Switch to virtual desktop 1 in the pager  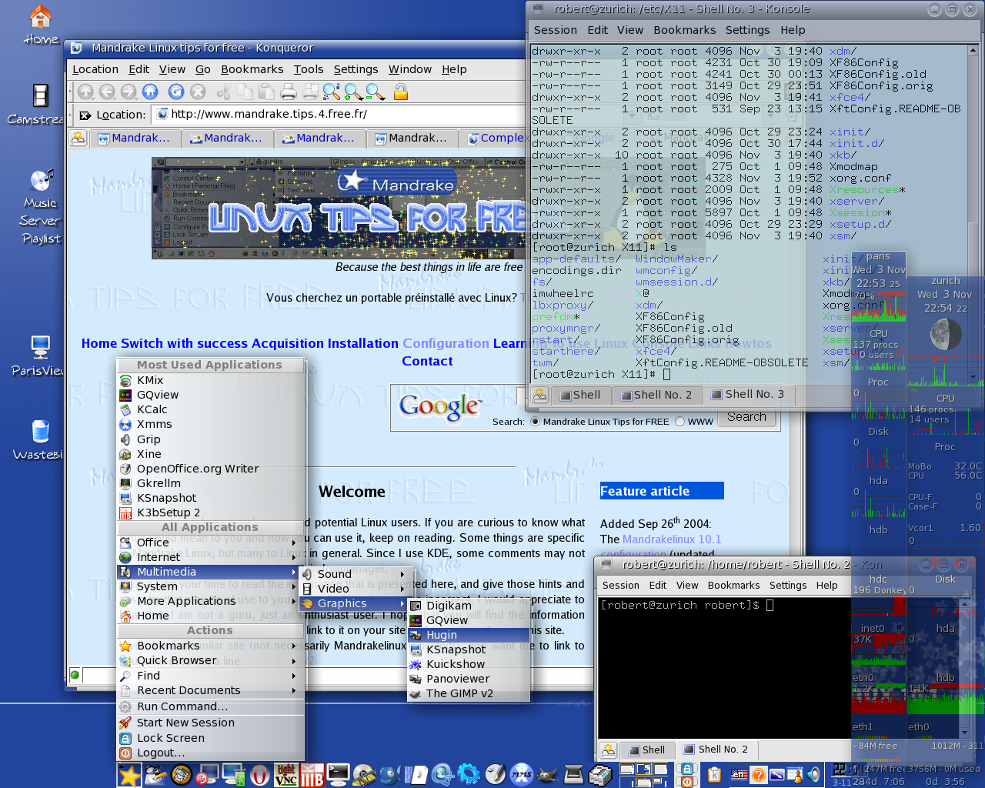pos(627,769)
